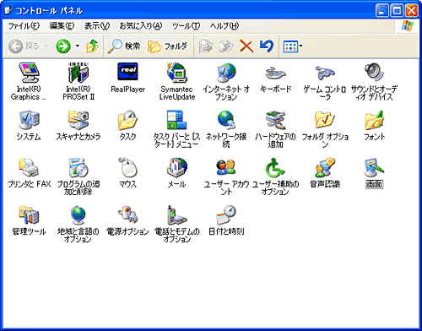Click the blue undo arrow button
This screenshot has height=331, width=422.
coord(267,46)
